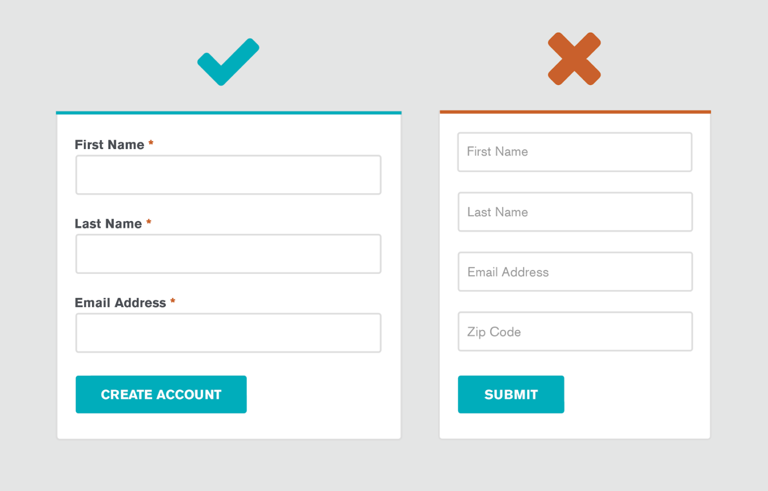Viewport: 768px width, 491px height.
Task: Focus the input under the Last Name label
Action: 228,254
